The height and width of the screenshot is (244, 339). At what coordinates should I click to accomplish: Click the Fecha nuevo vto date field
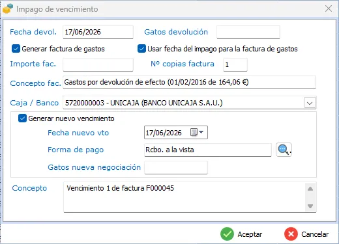[x=176, y=132]
